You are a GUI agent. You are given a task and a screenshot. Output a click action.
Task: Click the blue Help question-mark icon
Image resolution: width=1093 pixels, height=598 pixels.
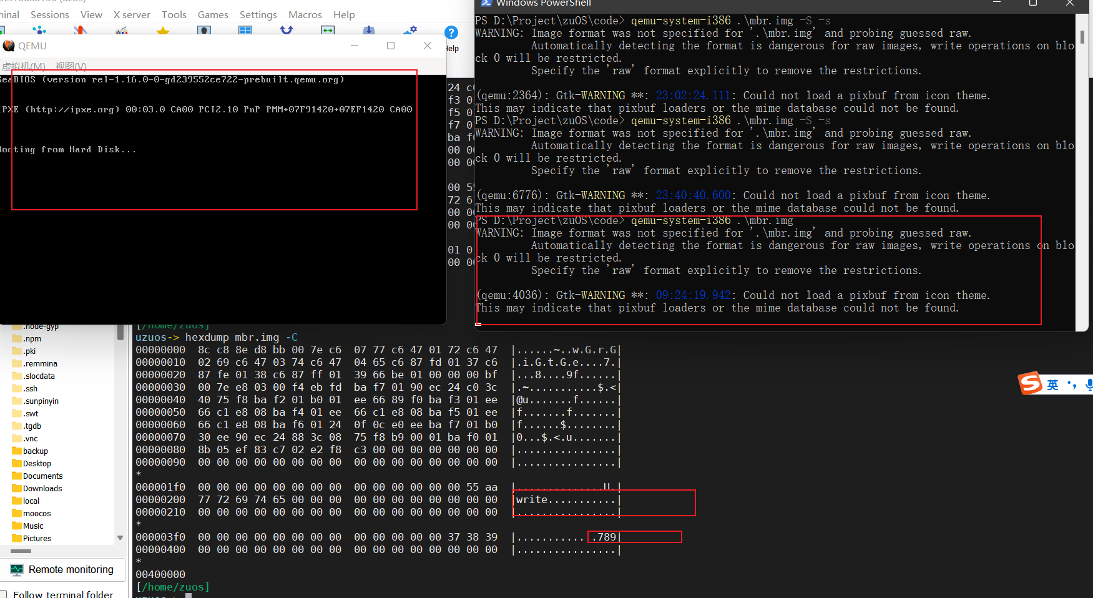[x=451, y=32]
